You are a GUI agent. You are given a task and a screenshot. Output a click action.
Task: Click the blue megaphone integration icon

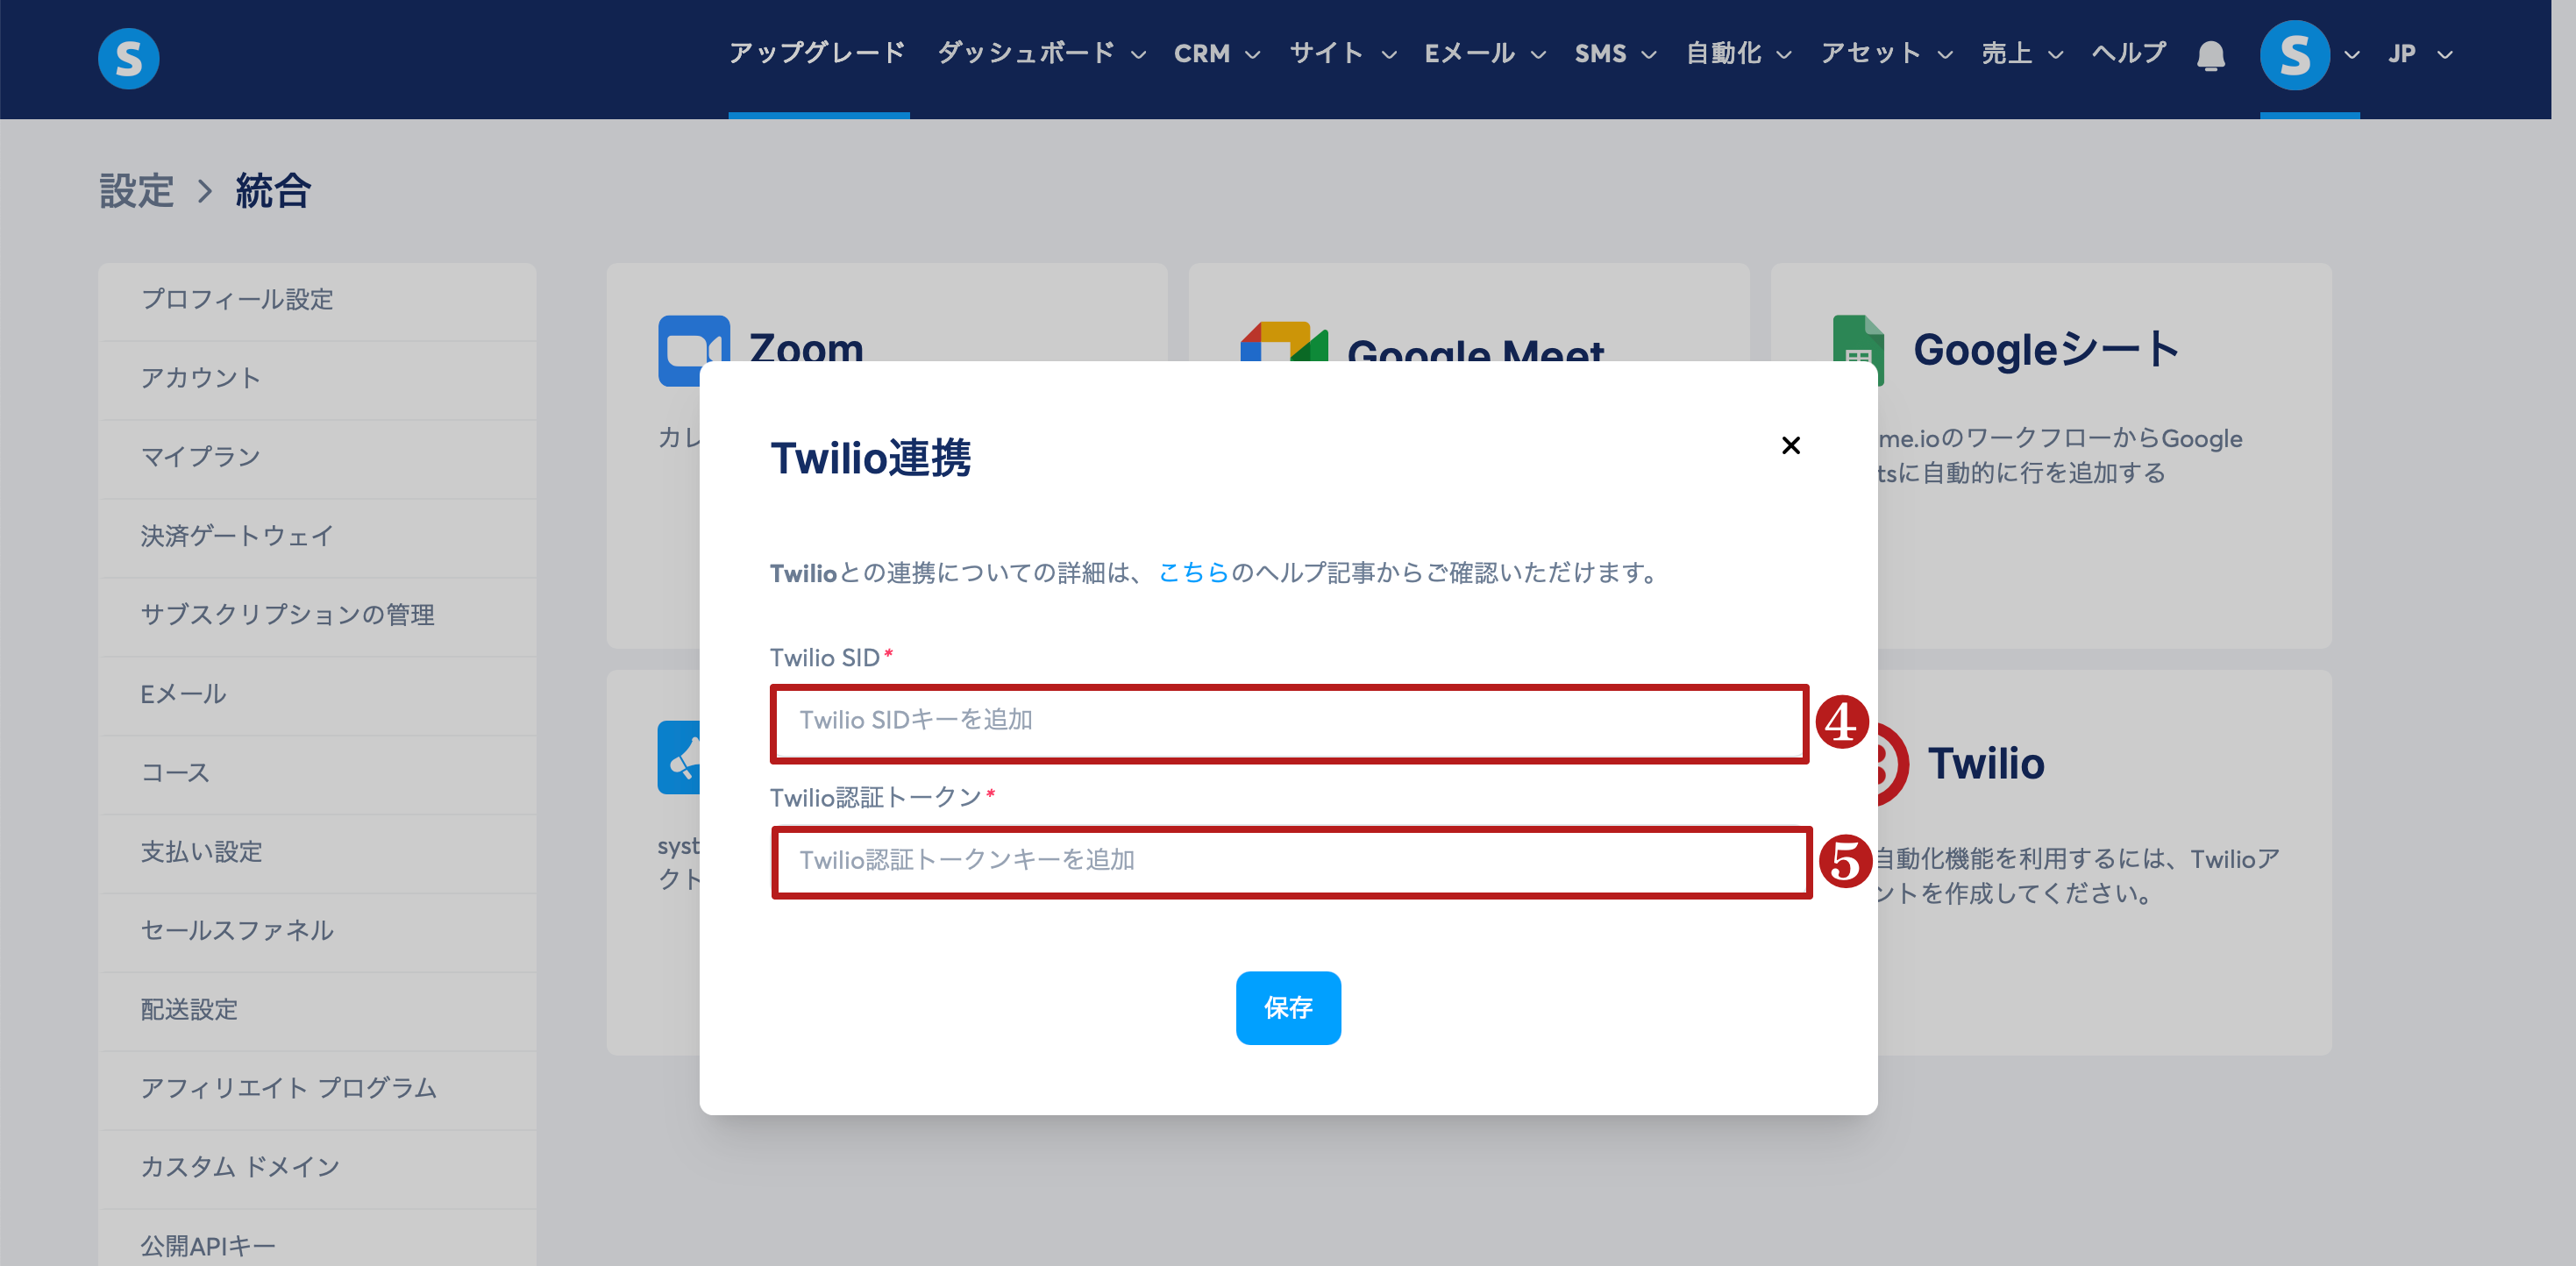coord(679,759)
